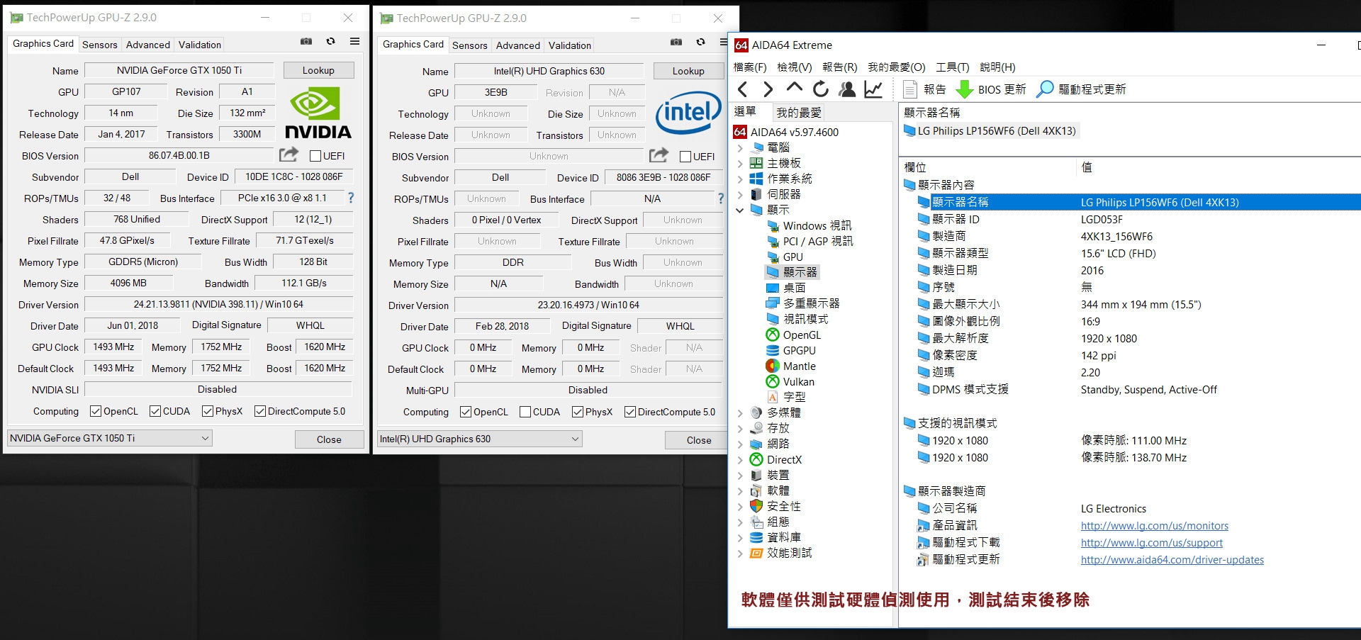Image resolution: width=1361 pixels, height=640 pixels.
Task: Click the AIDA64 user/favorites toolbar icon
Action: [847, 89]
